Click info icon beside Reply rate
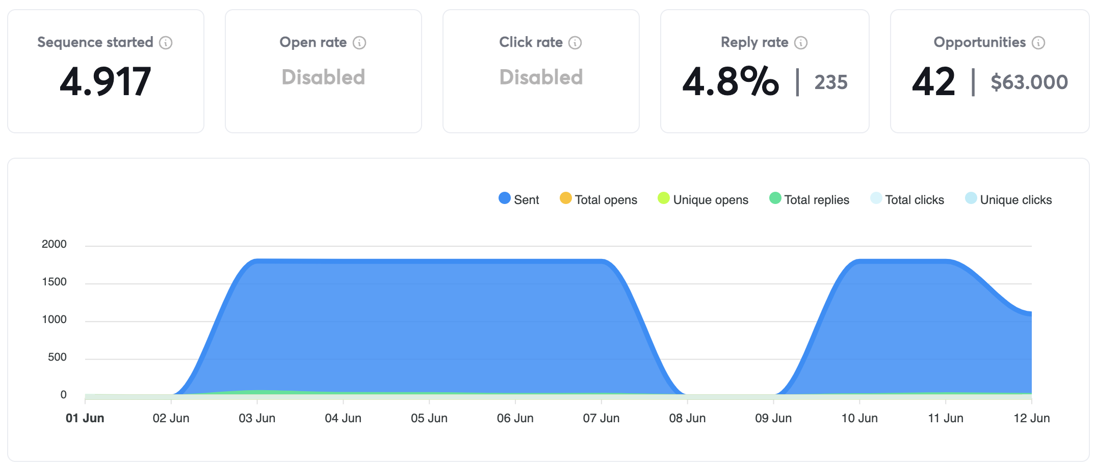Screen dimensions: 1095x467 pos(801,43)
